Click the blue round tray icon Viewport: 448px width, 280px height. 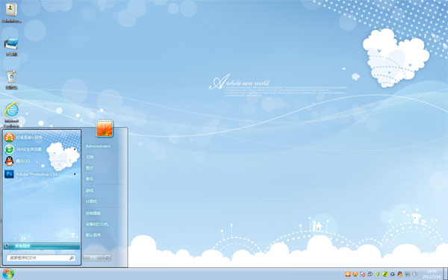pyautogui.click(x=393, y=274)
